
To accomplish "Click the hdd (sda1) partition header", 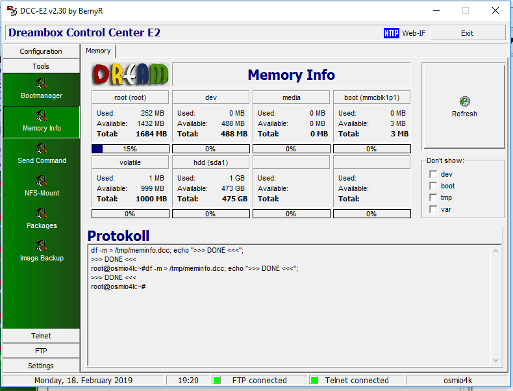I will (x=210, y=162).
